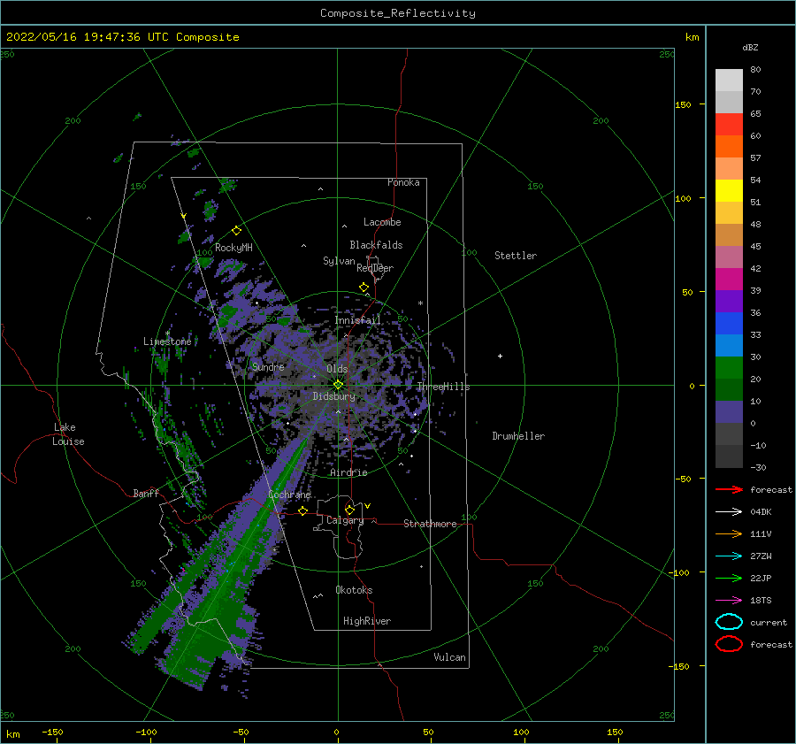Click the ThreeHills city label
The image size is (796, 744).
coord(443,387)
